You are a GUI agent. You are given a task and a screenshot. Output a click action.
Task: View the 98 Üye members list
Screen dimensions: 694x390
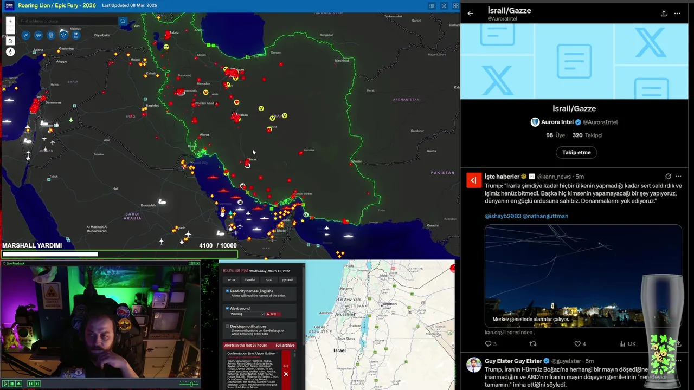click(x=556, y=135)
